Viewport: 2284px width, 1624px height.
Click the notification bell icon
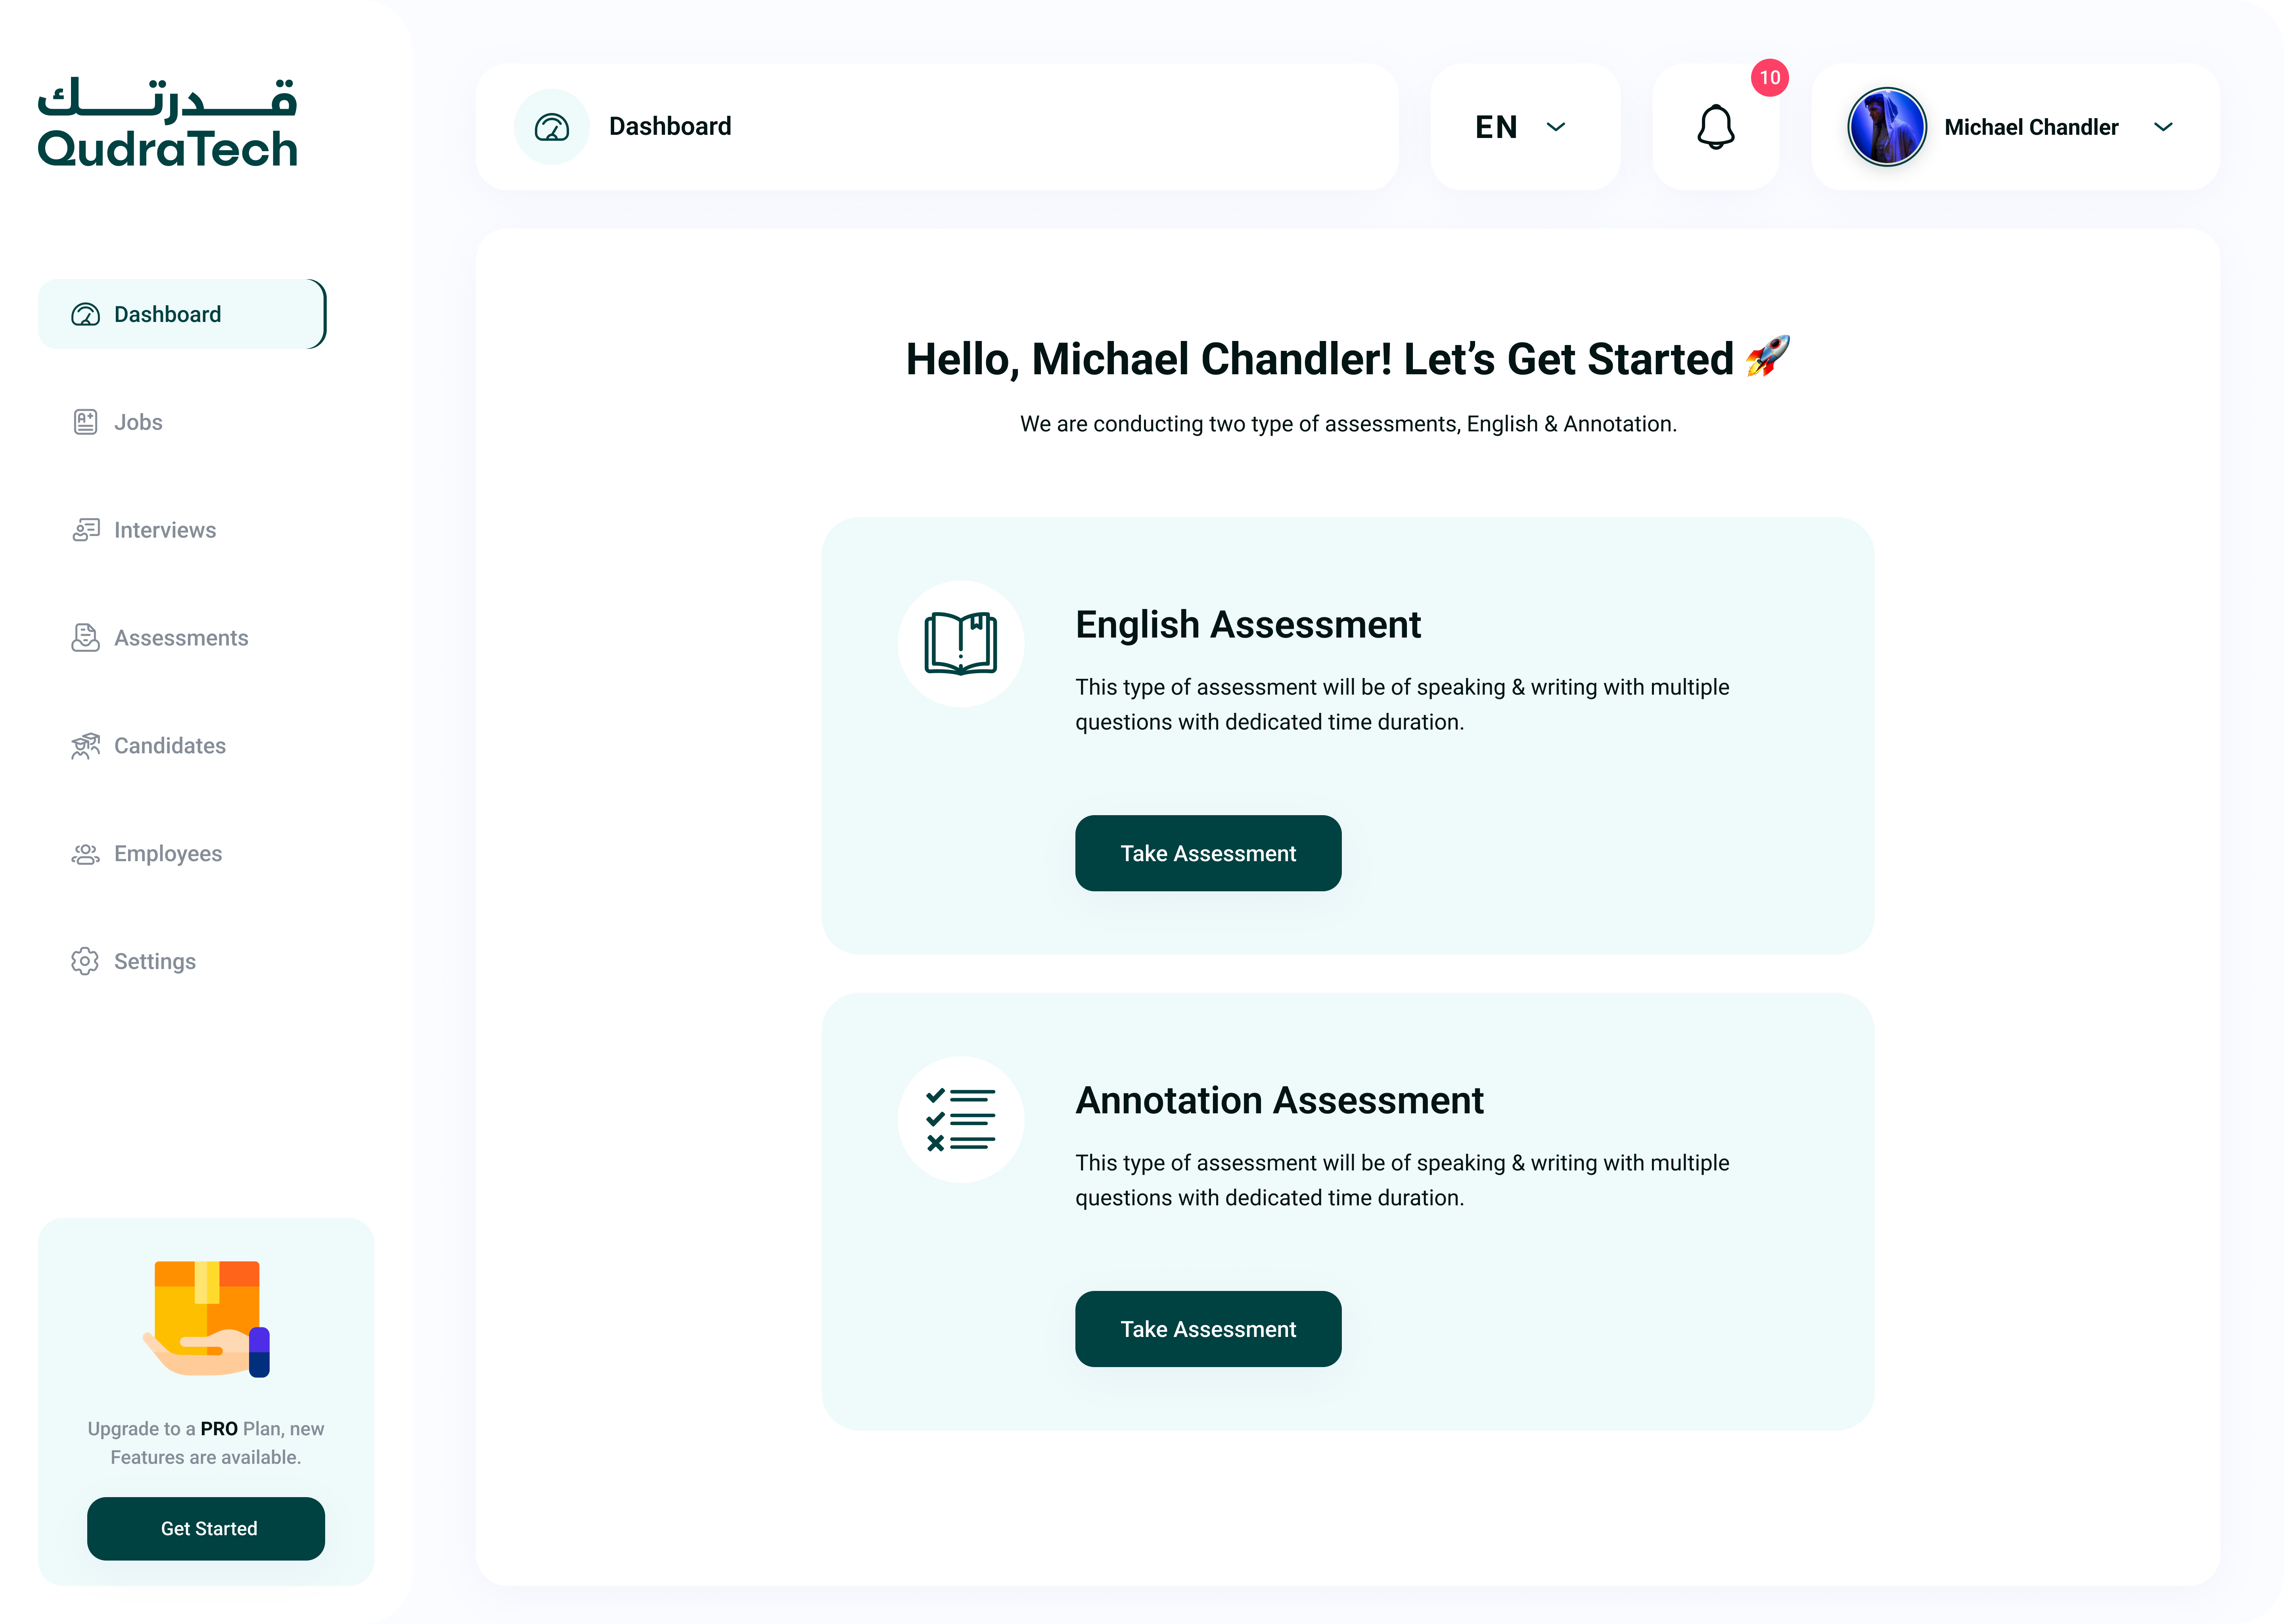click(x=1715, y=127)
